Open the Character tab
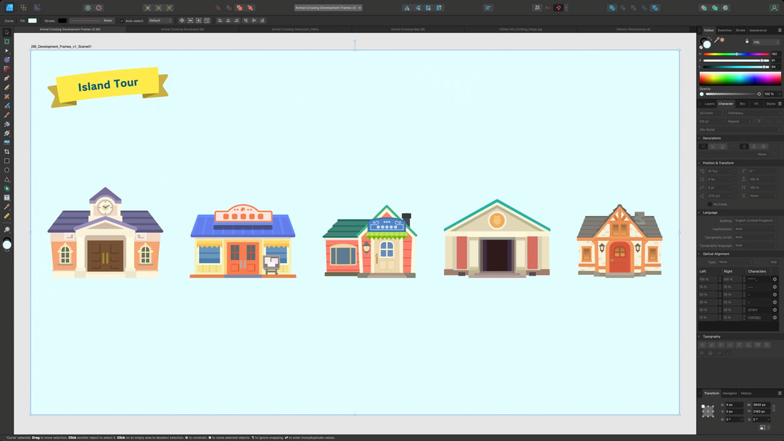Screen dimensions: 784x441 726,104
